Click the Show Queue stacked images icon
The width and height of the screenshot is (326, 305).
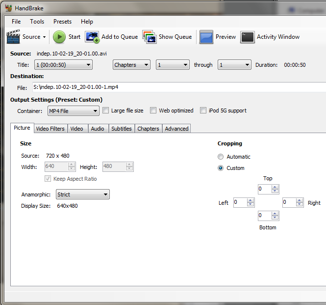click(150, 37)
